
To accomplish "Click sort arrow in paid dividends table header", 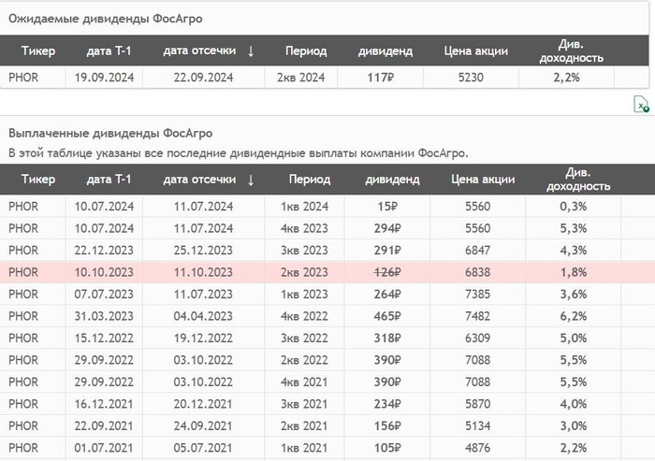I will click(x=251, y=180).
